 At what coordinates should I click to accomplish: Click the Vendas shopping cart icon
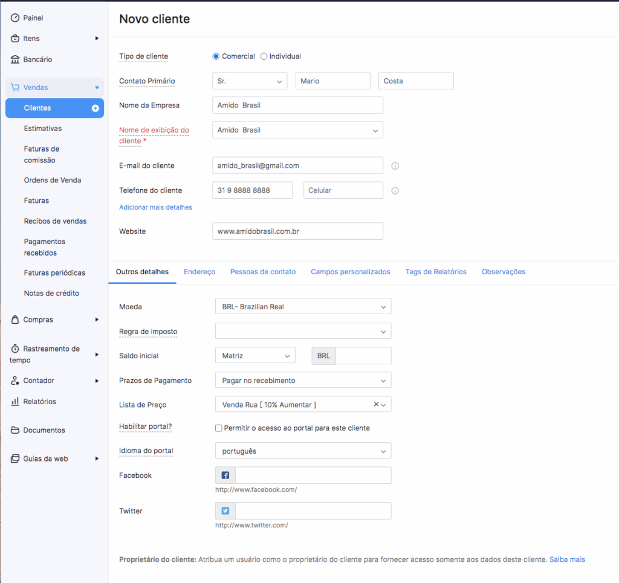tap(15, 87)
